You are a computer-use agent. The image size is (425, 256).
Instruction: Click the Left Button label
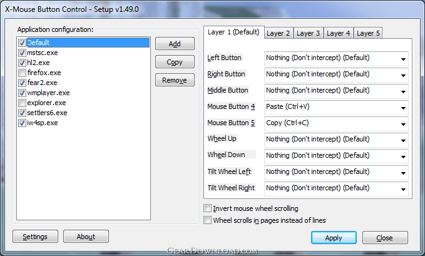(x=225, y=58)
